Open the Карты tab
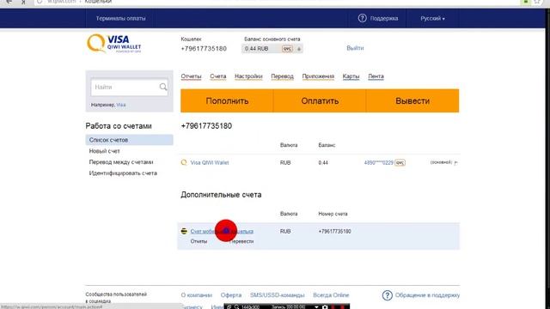Viewport: 550px width, 309px height. (x=351, y=76)
